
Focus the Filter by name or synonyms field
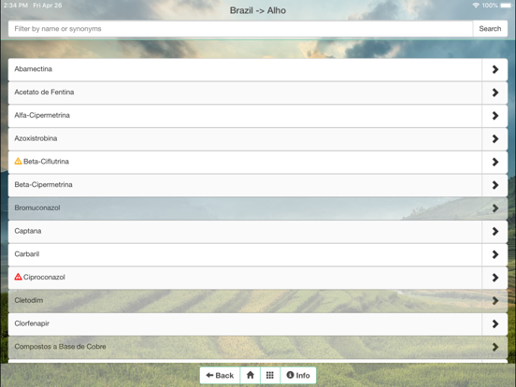coord(240,29)
